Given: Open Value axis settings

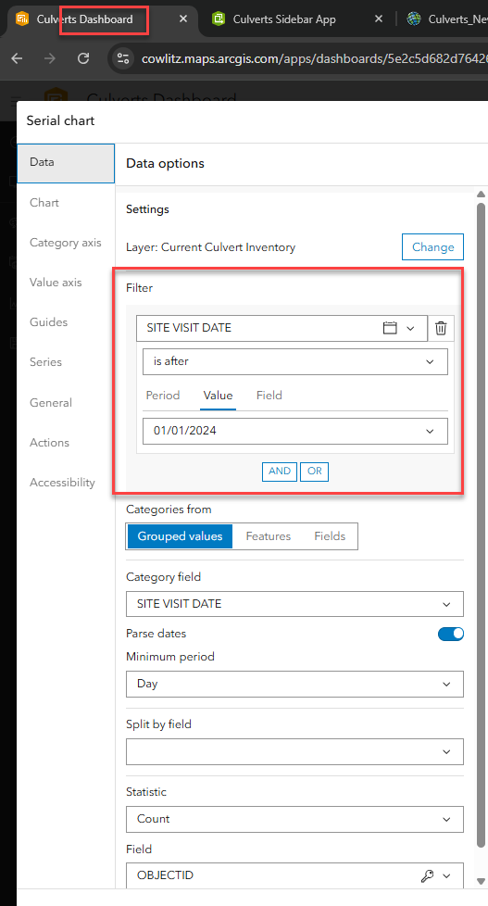Looking at the screenshot, I should click(x=56, y=283).
